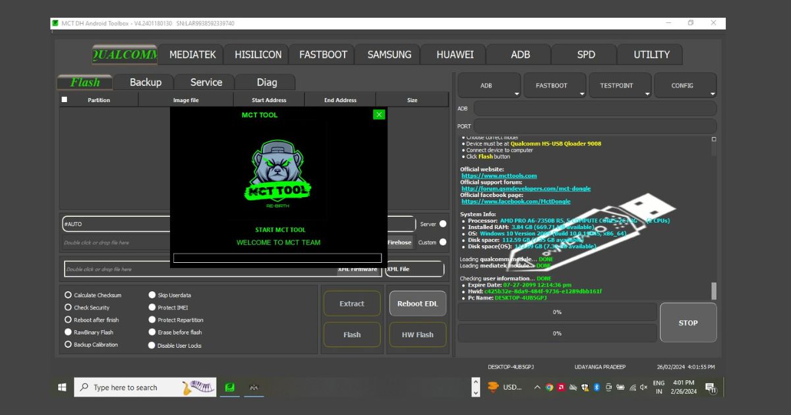Open the HUAWEI tab
The image size is (791, 415).
click(x=455, y=55)
